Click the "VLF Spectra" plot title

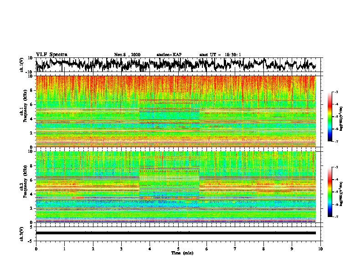[52, 55]
